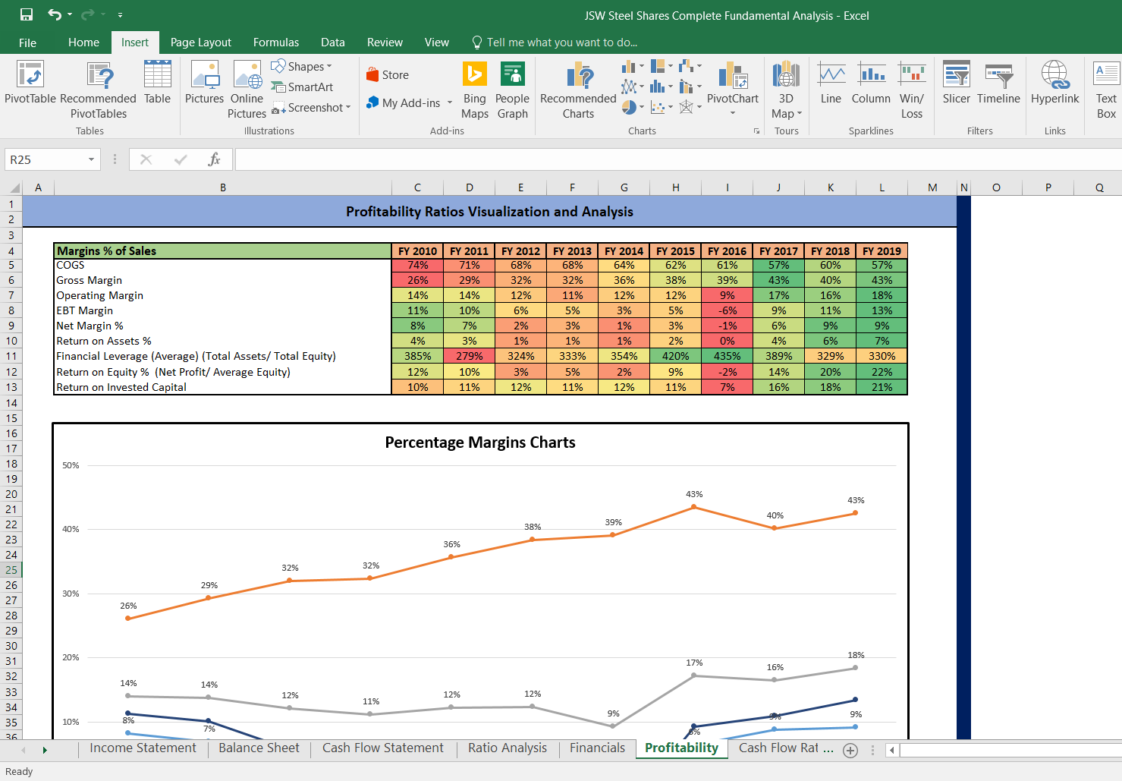The image size is (1122, 781).
Task: Switch to the Home ribbon tab
Action: click(x=83, y=43)
